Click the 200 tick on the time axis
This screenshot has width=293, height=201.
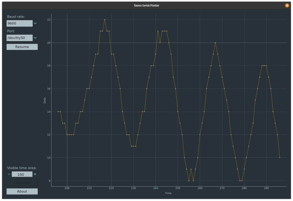pos(67,188)
